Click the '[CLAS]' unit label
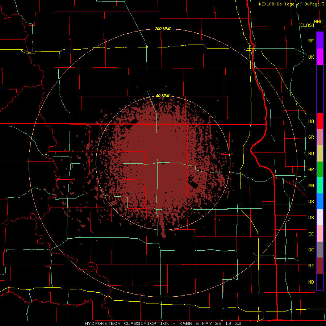Image resolution: width=326 pixels, height=326 pixels. click(x=306, y=25)
